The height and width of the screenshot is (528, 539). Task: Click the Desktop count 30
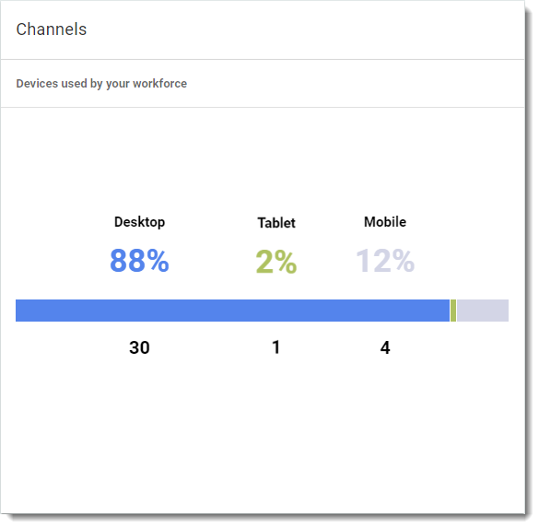point(139,347)
